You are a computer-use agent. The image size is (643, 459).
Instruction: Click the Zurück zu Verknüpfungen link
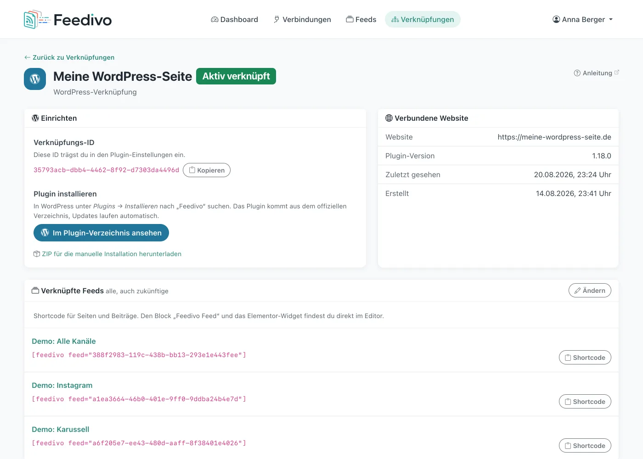click(x=69, y=57)
